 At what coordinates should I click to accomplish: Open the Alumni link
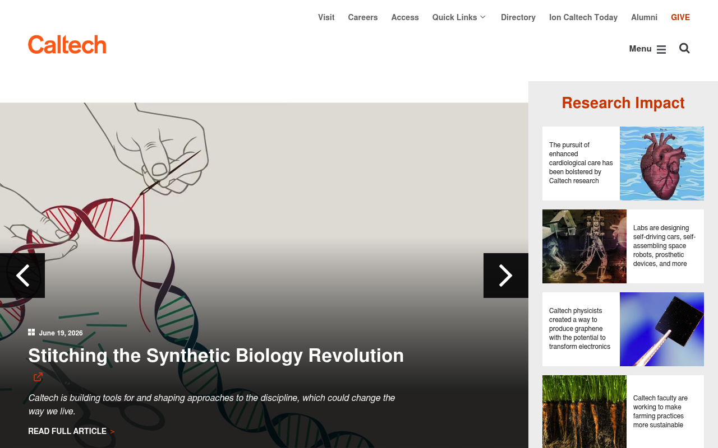[644, 17]
